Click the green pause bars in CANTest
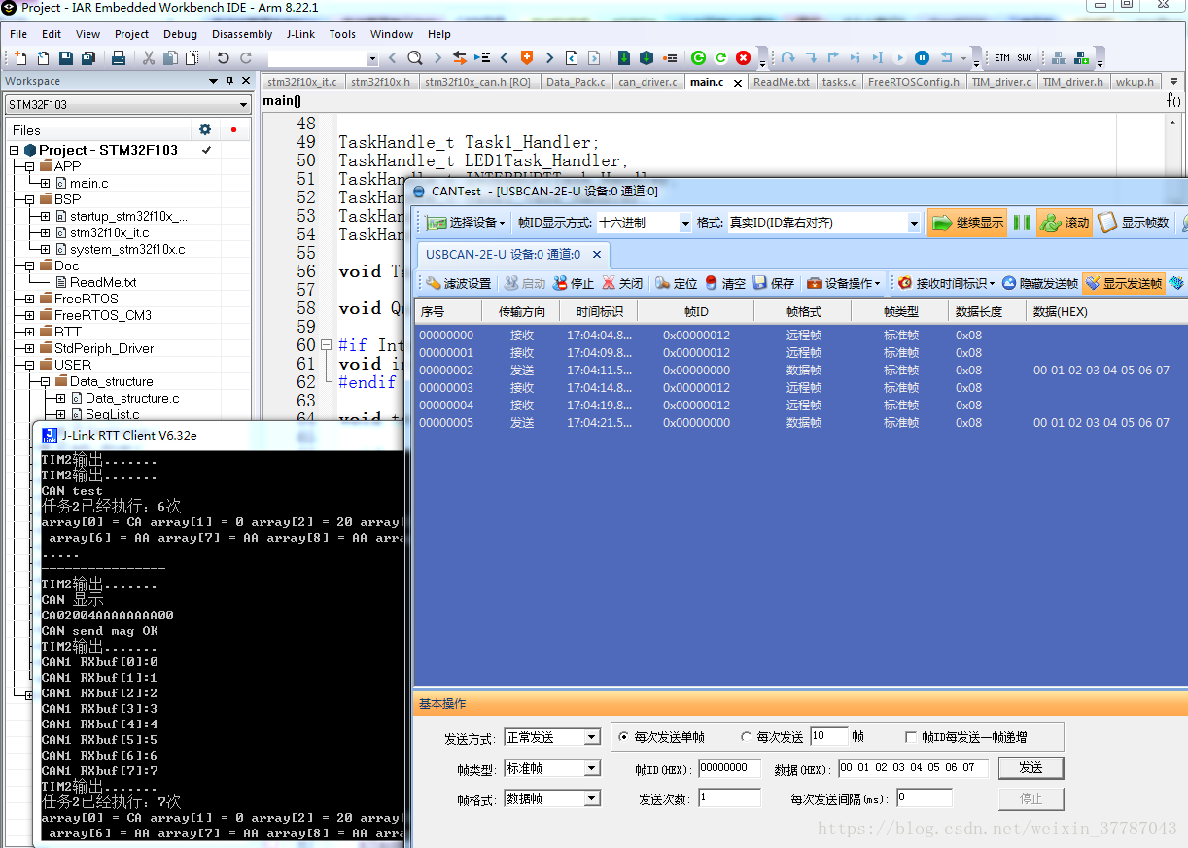 (x=1021, y=223)
